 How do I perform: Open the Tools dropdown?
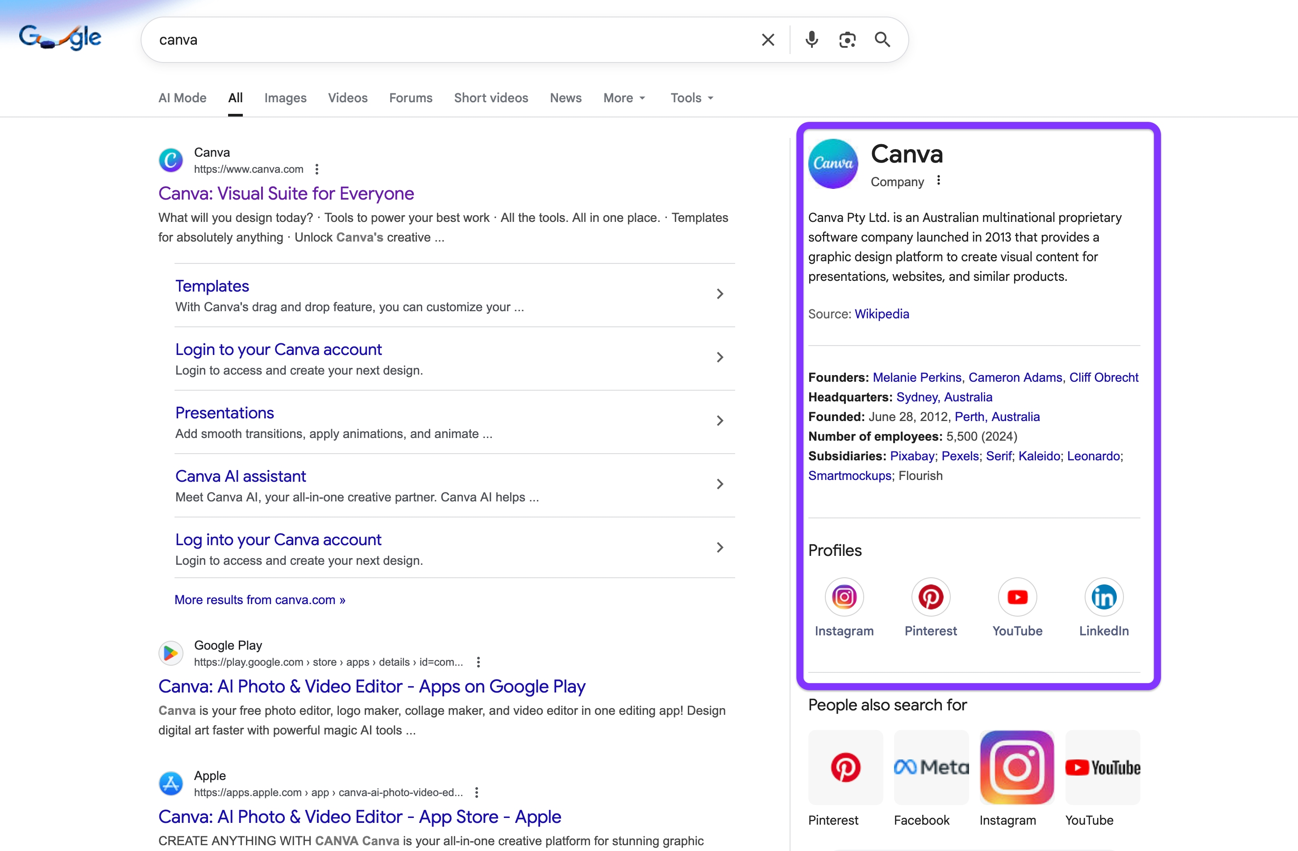coord(691,98)
